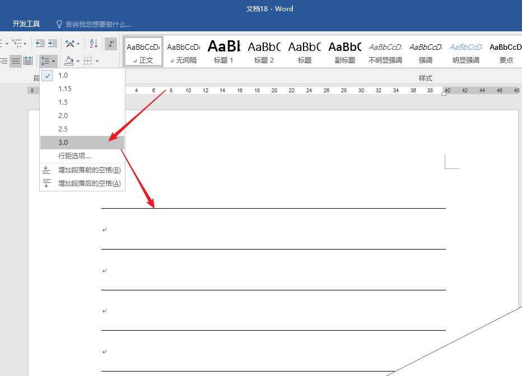Apply the 标题 1 style
522x376 pixels.
click(223, 51)
